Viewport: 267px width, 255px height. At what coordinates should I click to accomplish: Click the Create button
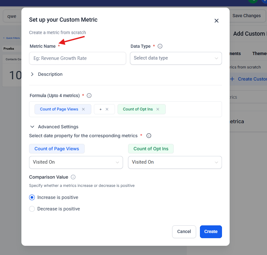tap(211, 231)
